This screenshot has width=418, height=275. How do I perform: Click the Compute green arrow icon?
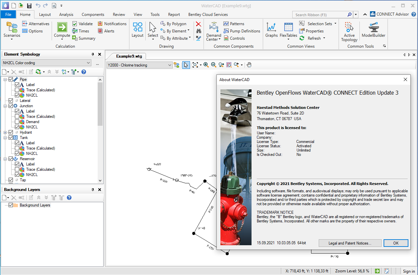tap(62, 27)
